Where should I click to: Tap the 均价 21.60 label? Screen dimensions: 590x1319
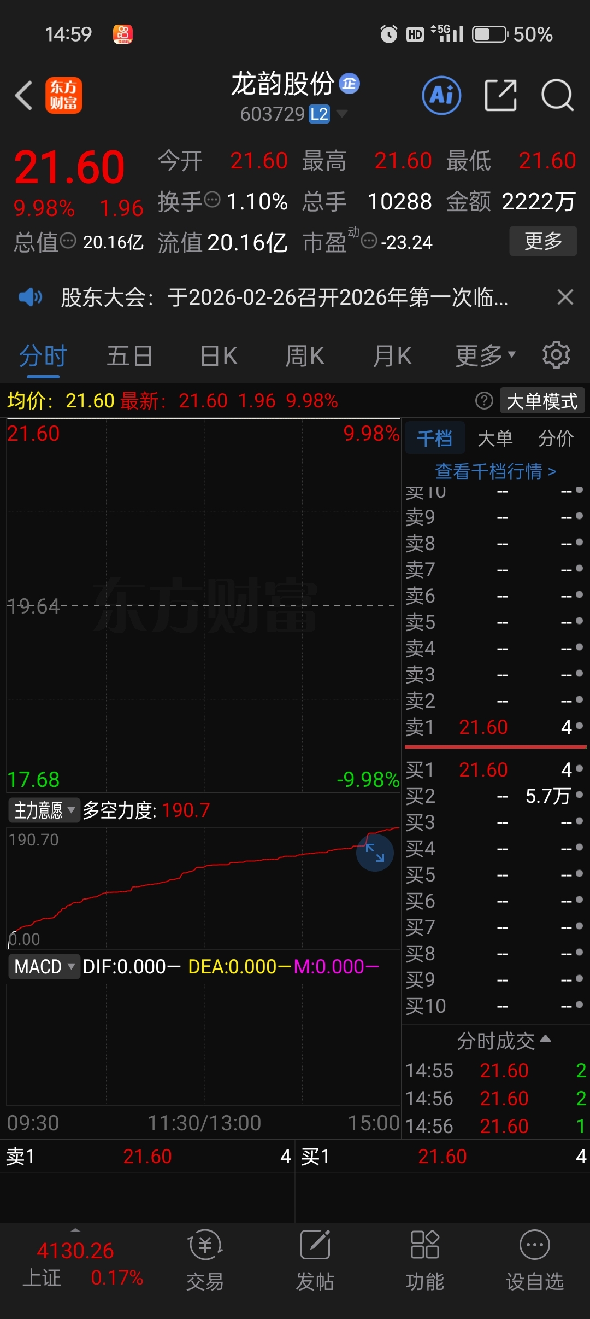point(61,401)
